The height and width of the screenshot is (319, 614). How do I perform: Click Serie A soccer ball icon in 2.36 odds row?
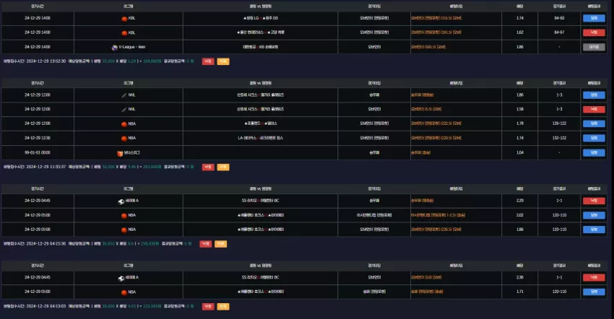121,279
